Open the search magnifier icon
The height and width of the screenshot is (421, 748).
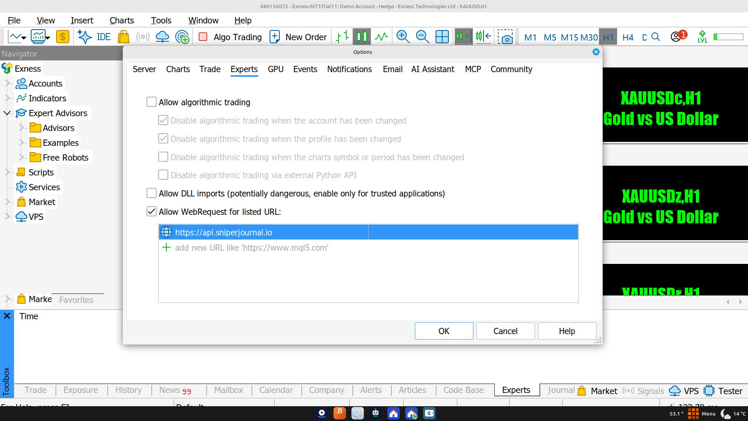[656, 37]
